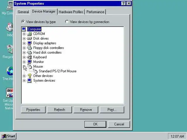Expand the Keyboard tree node
Viewport: 187px width, 140px height.
(x=24, y=57)
